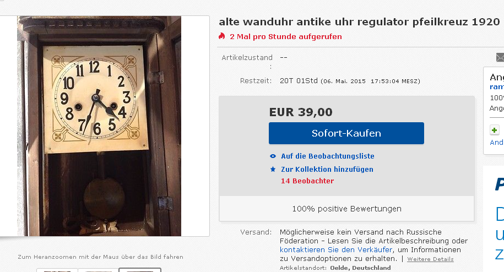This screenshot has width=504, height=272.
Task: Open the seller name link starting 'ram'
Action: point(497,86)
